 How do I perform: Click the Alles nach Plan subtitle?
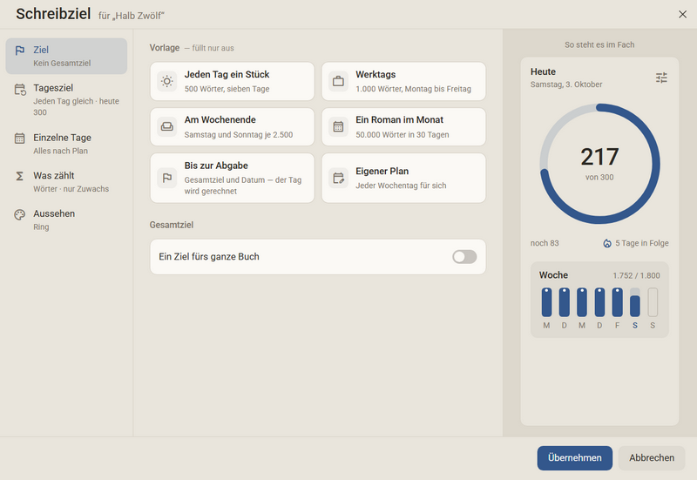[60, 151]
